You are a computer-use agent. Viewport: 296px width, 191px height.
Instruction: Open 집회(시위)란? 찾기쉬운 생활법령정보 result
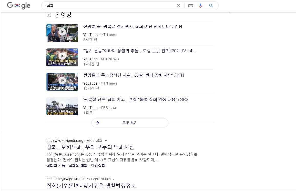(x=91, y=186)
